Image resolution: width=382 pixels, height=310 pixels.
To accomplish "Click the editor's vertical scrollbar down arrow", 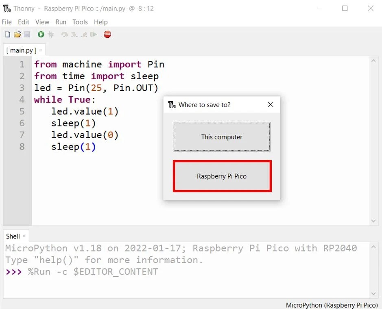I will (374, 221).
